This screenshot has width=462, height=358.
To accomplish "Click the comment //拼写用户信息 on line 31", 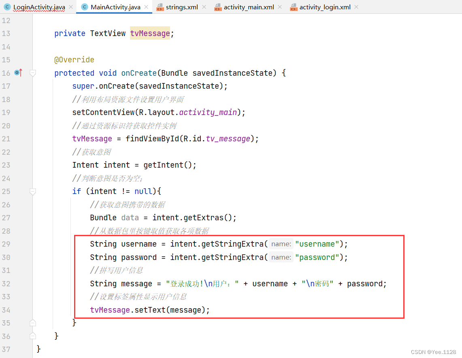I will pyautogui.click(x=117, y=270).
